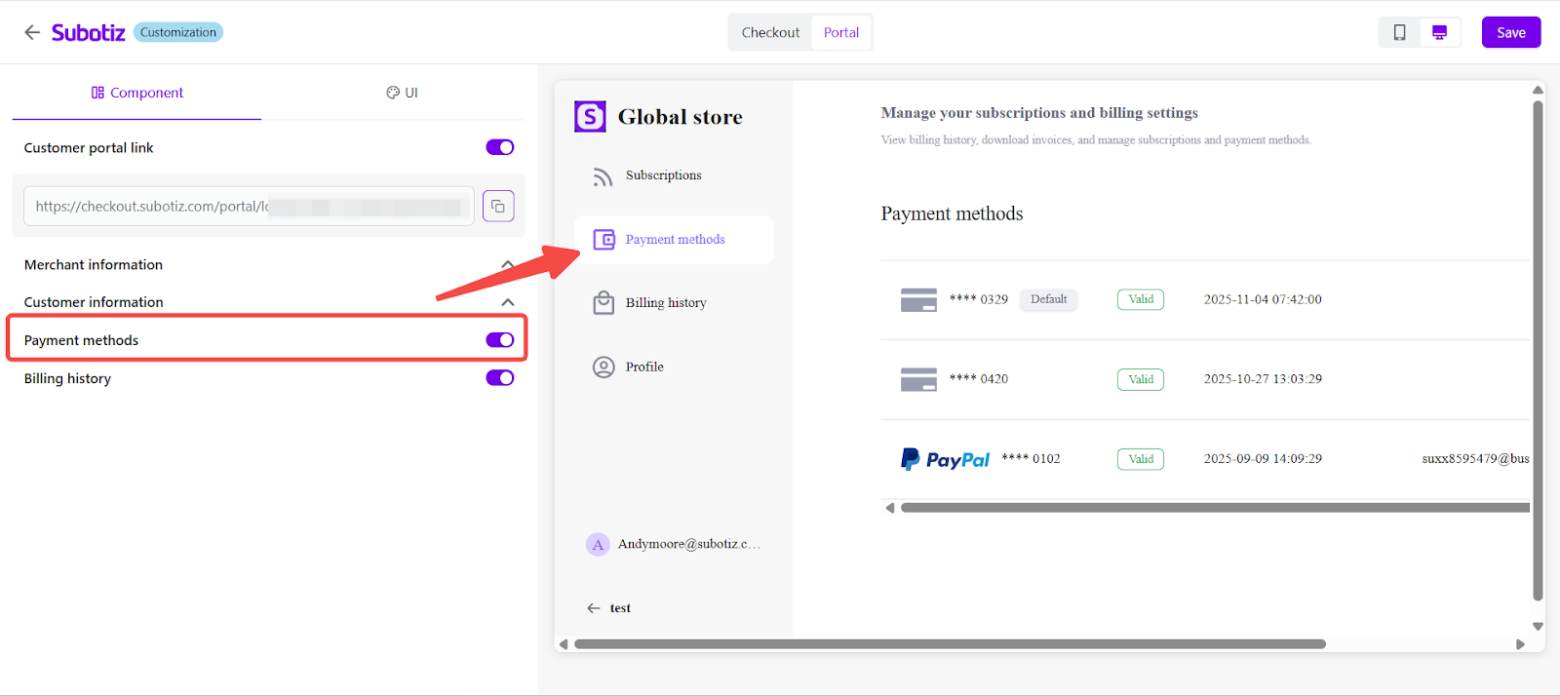
Task: Click the PayPal logo in payment list
Action: coord(945,459)
